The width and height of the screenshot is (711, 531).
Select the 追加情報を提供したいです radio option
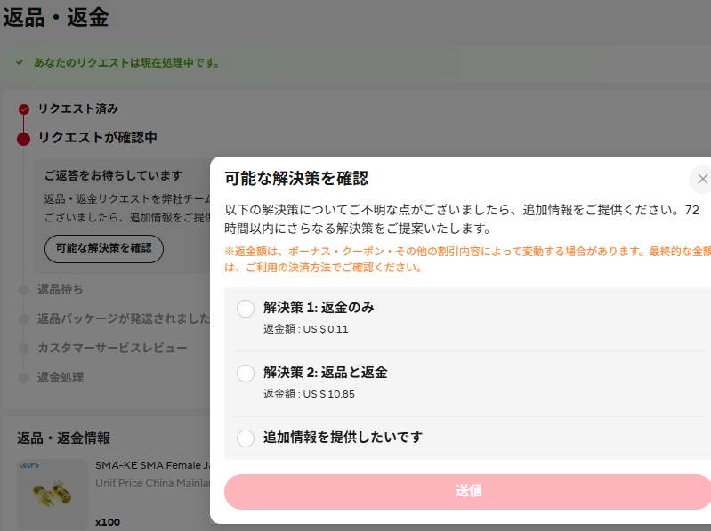246,438
